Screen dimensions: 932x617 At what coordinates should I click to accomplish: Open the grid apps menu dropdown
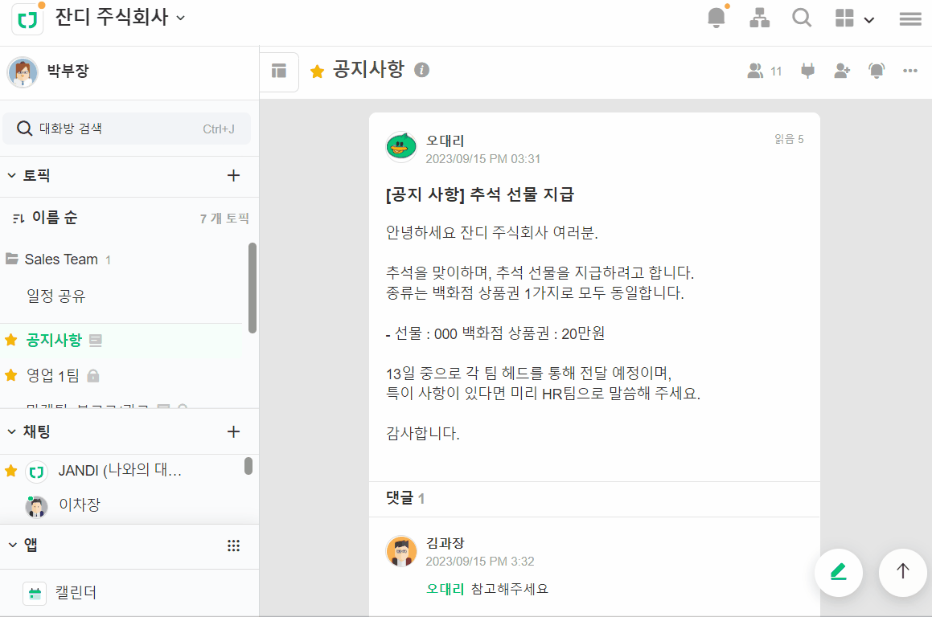(x=854, y=18)
